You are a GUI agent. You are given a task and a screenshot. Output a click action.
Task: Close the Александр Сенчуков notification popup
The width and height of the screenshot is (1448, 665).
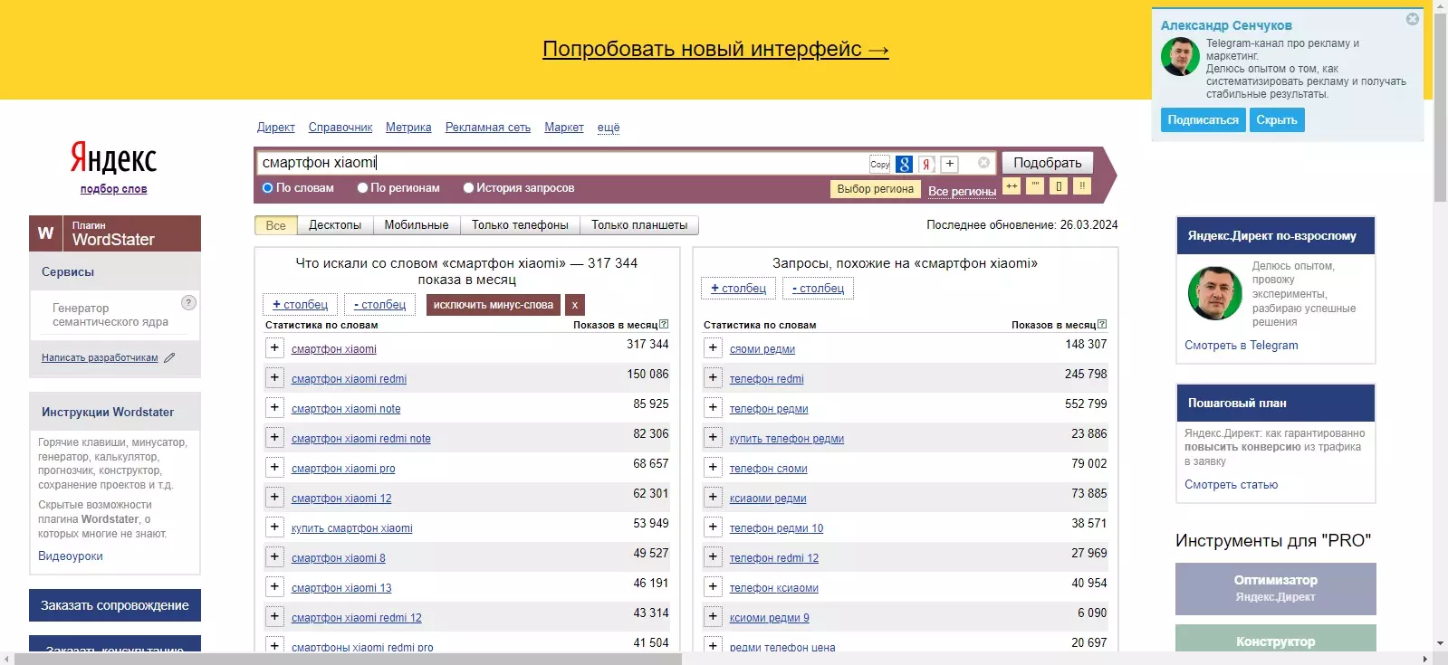coord(1413,19)
